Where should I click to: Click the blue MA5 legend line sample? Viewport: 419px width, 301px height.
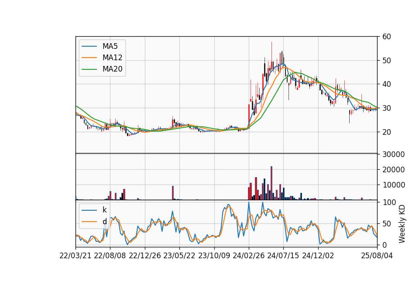point(89,46)
